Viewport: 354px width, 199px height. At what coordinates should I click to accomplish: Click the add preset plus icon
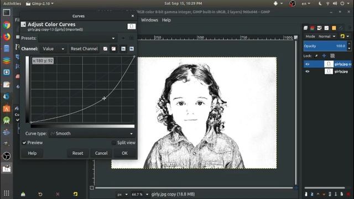[x=123, y=38]
